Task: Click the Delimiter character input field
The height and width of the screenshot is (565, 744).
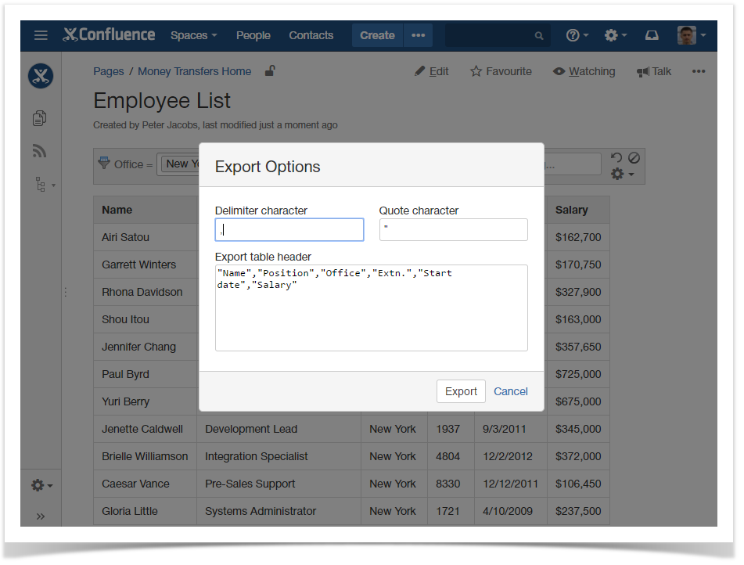Action: click(289, 229)
